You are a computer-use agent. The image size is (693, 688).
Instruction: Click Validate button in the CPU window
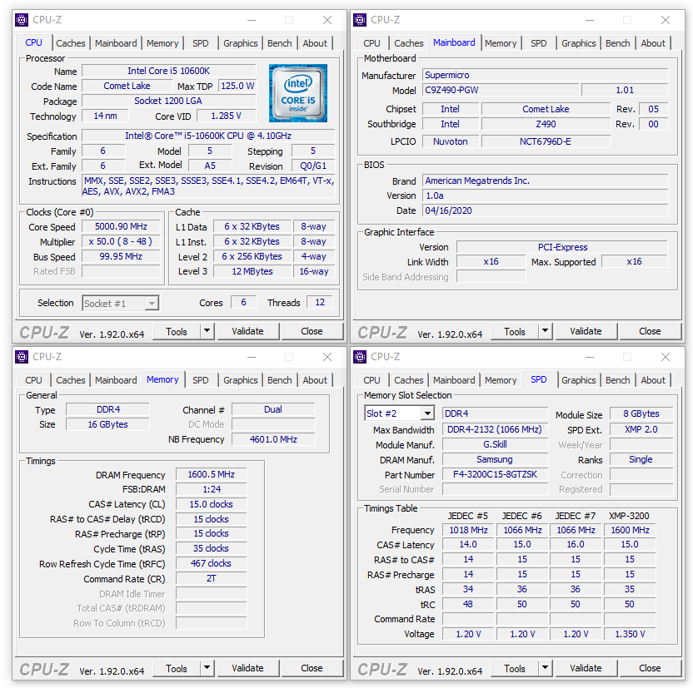[248, 331]
